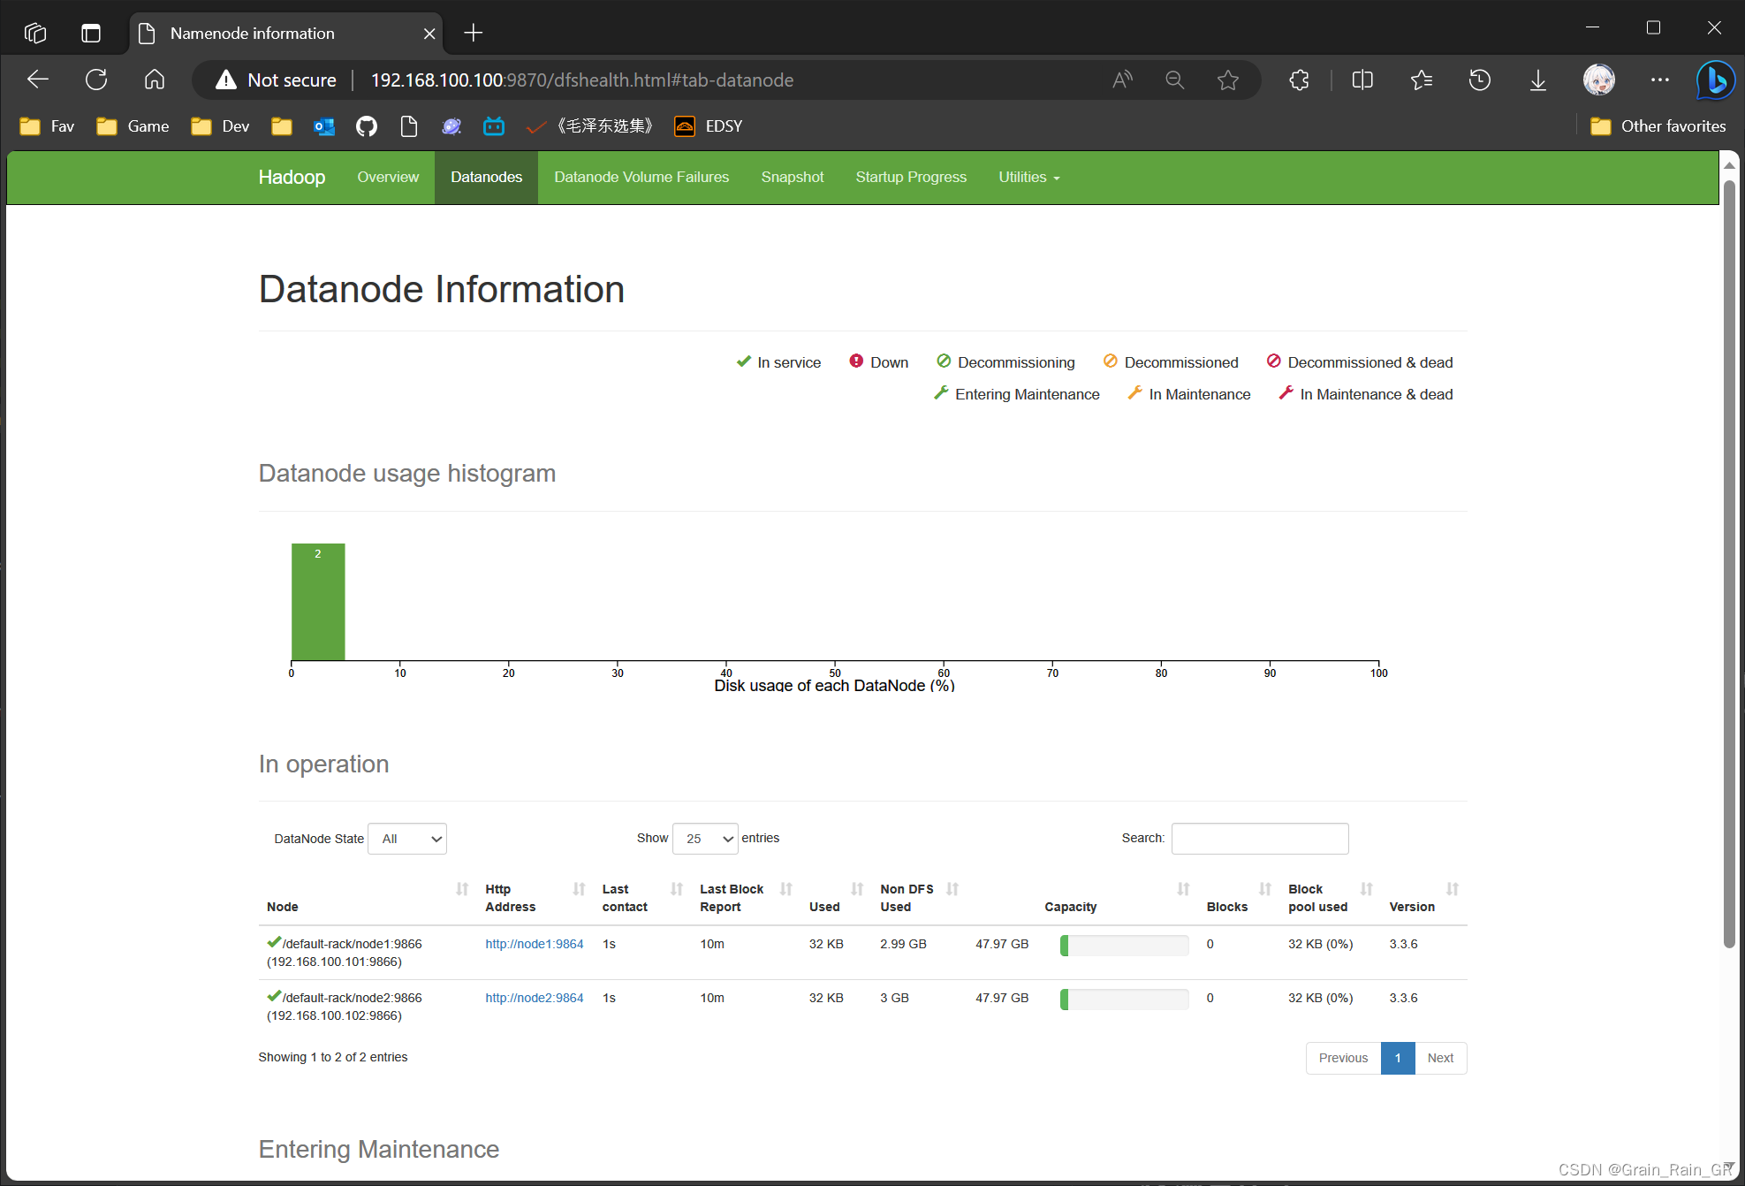
Task: Expand the Show entries dropdown
Action: (705, 839)
